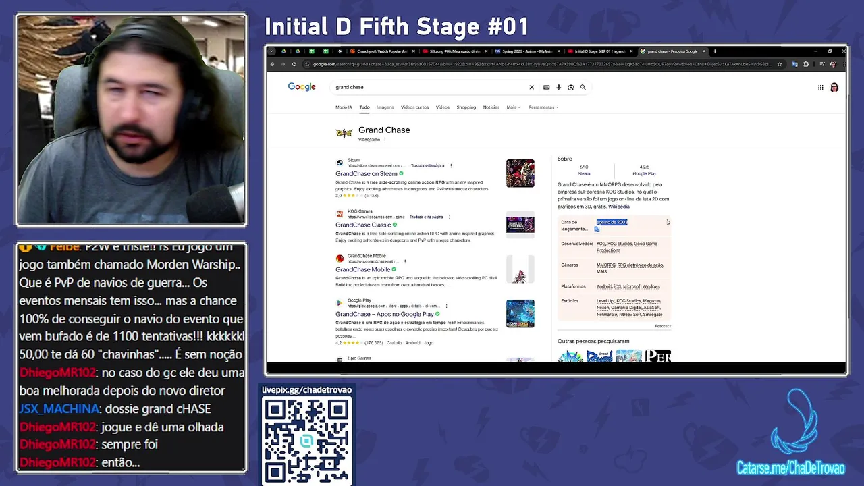Screen dimensions: 864x486
Task: Click KOG Studios in Desenvolvedores row
Action: pyautogui.click(x=620, y=244)
